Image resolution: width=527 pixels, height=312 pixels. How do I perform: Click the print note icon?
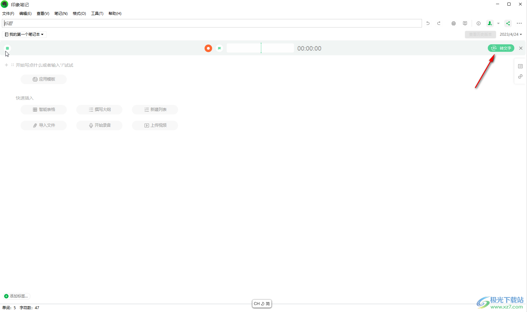click(454, 23)
